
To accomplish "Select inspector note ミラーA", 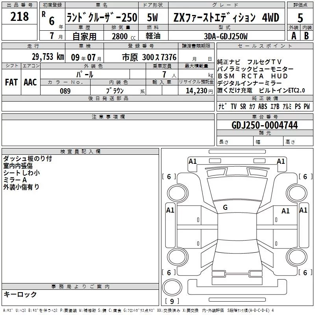I will click(x=15, y=180).
